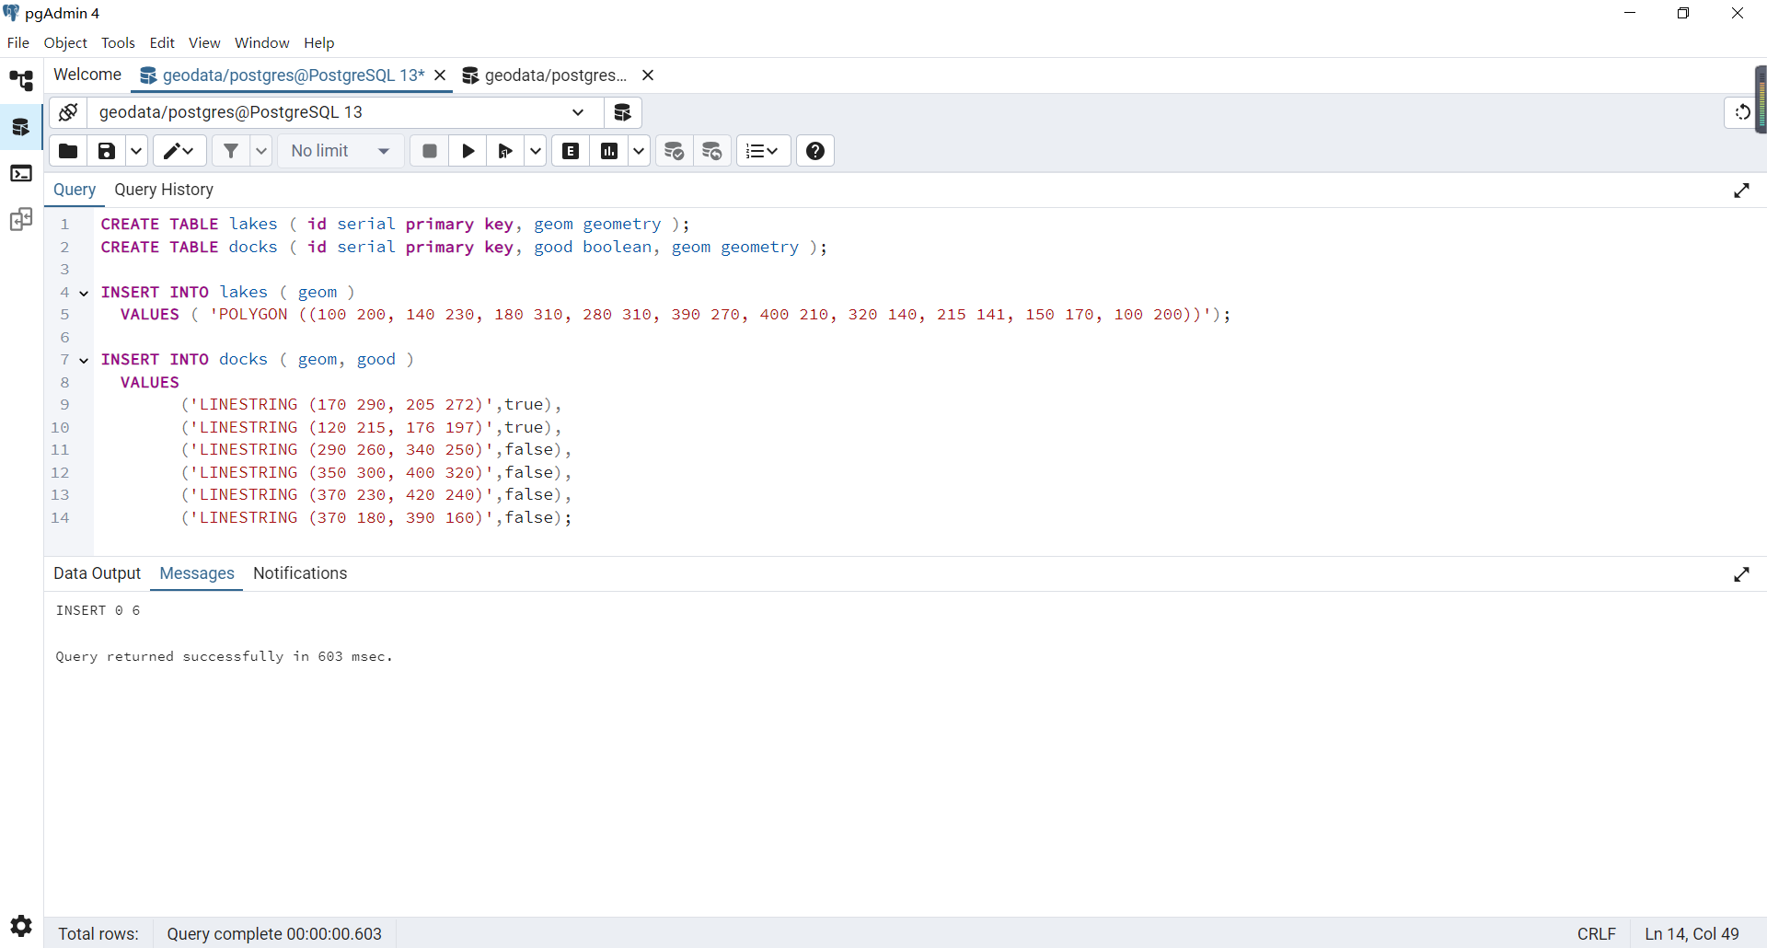The width and height of the screenshot is (1767, 948).
Task: Click the Edit pencil tool
Action: pos(179,151)
